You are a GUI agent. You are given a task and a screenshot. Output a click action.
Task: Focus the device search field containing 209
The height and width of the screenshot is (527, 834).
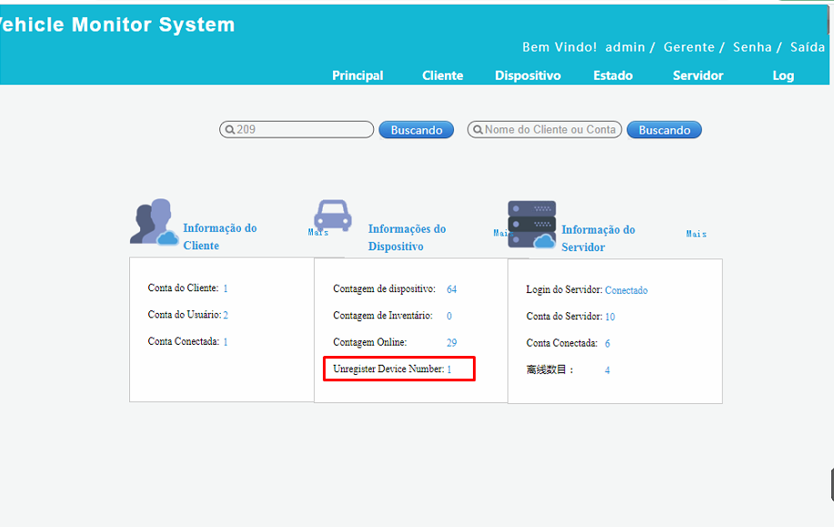tap(302, 130)
